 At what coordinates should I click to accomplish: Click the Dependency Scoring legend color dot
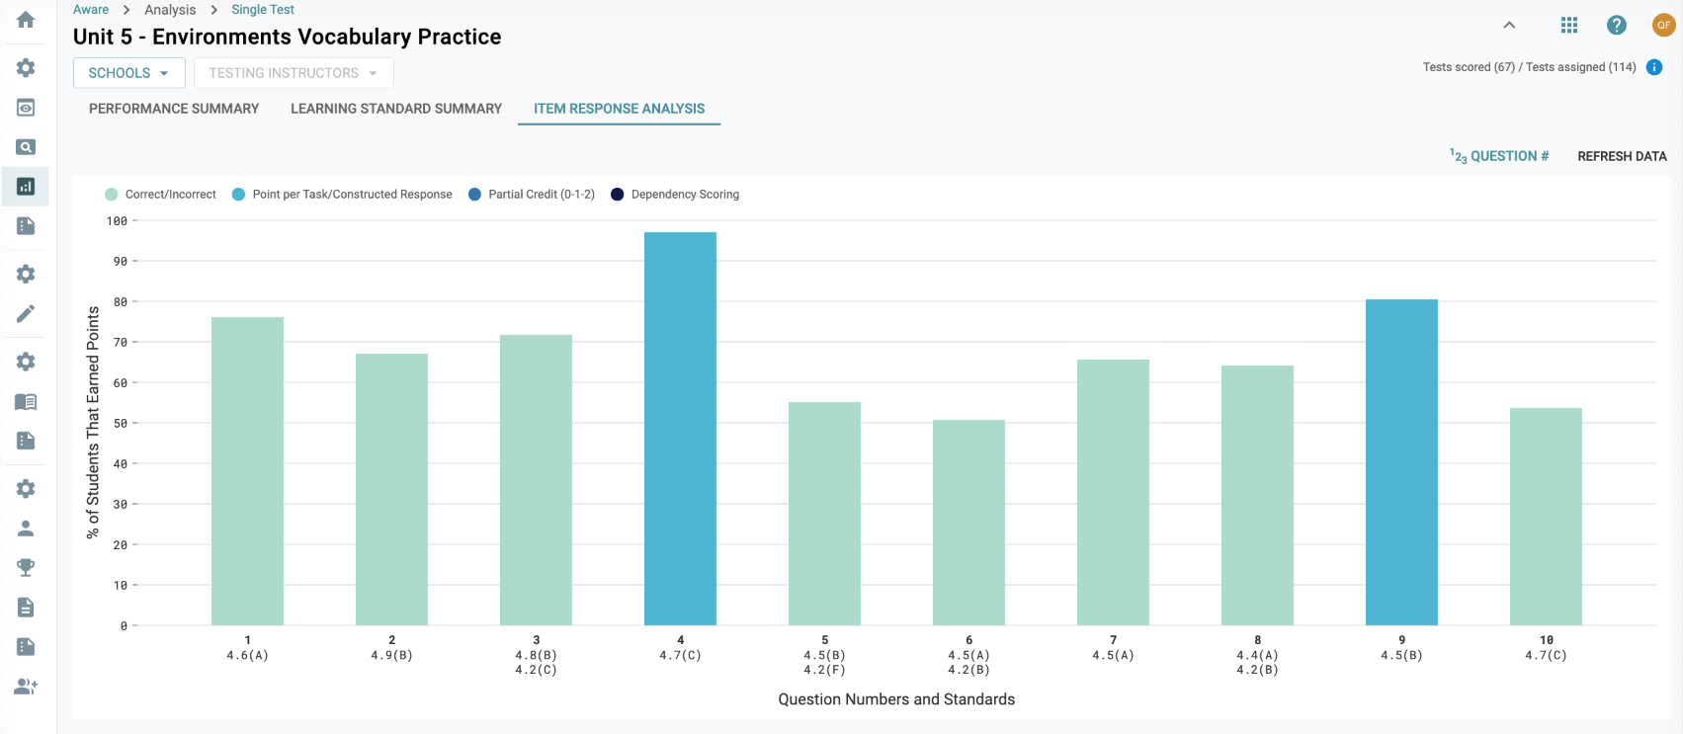pyautogui.click(x=618, y=195)
